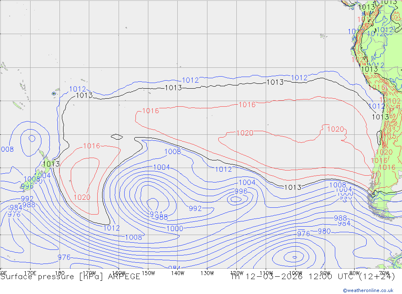Click the '996' label above the small low near 120W
The image size is (402, 294).
tap(241, 191)
